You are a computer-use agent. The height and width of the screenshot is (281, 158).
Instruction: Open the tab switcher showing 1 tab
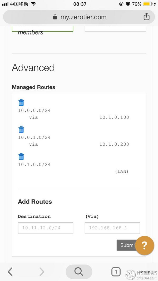coord(116,272)
